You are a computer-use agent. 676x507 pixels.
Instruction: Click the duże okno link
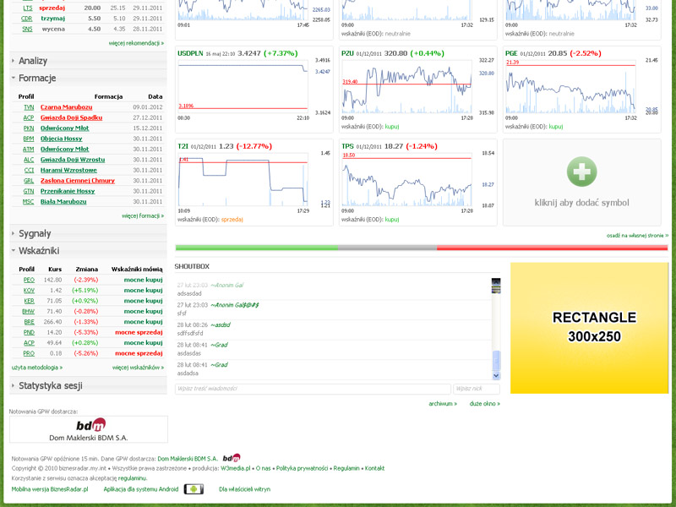coord(484,404)
